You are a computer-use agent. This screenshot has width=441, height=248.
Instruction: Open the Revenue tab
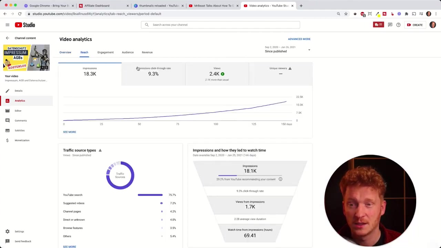(147, 52)
